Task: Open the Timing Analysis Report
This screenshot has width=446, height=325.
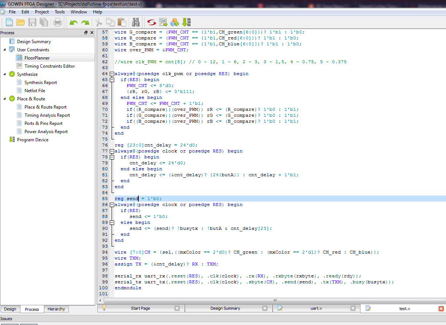Action: (x=47, y=115)
